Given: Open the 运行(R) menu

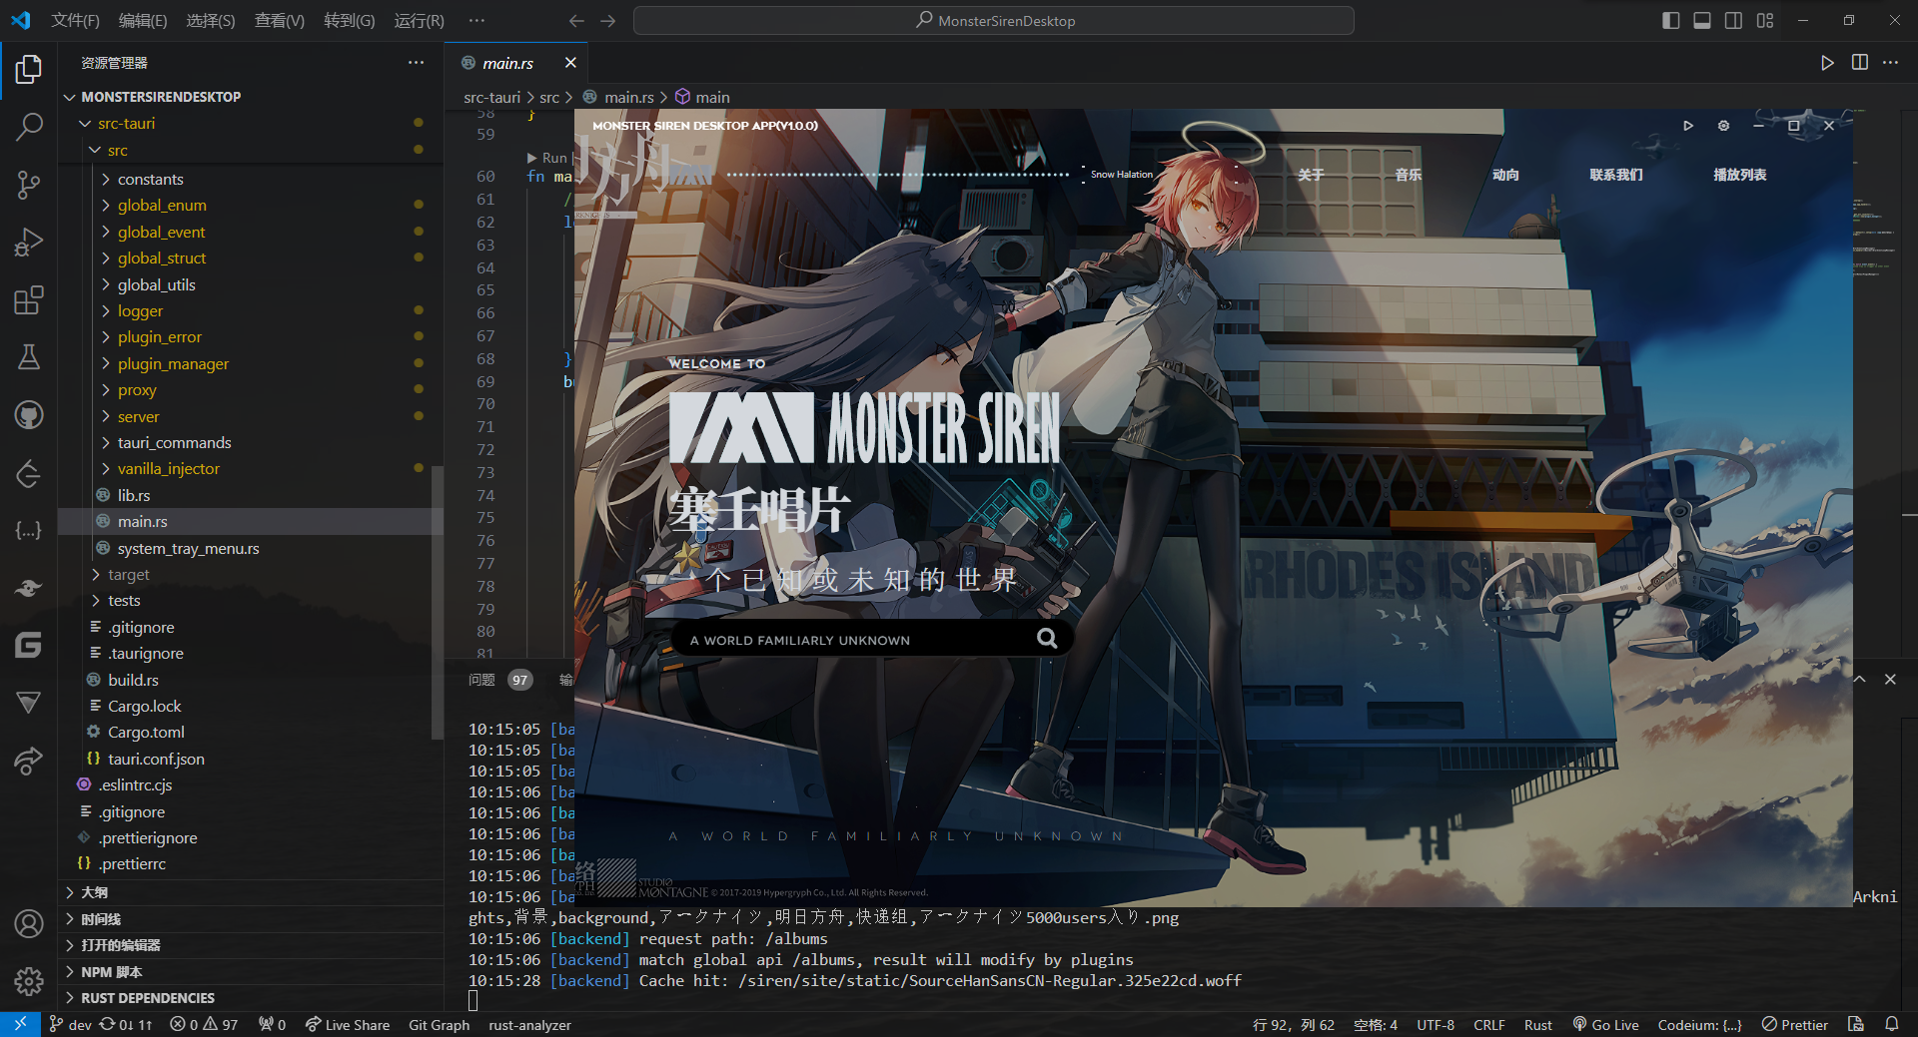Looking at the screenshot, I should click(420, 20).
